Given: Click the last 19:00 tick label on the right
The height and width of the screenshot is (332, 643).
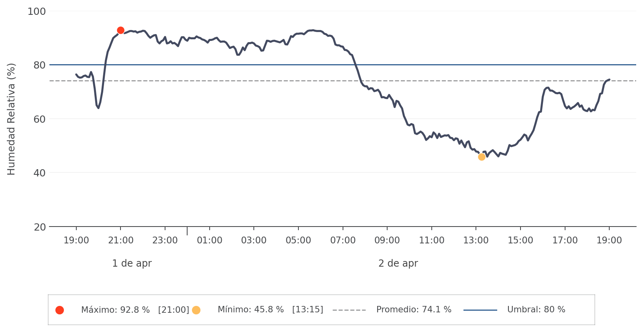Looking at the screenshot, I should [609, 241].
